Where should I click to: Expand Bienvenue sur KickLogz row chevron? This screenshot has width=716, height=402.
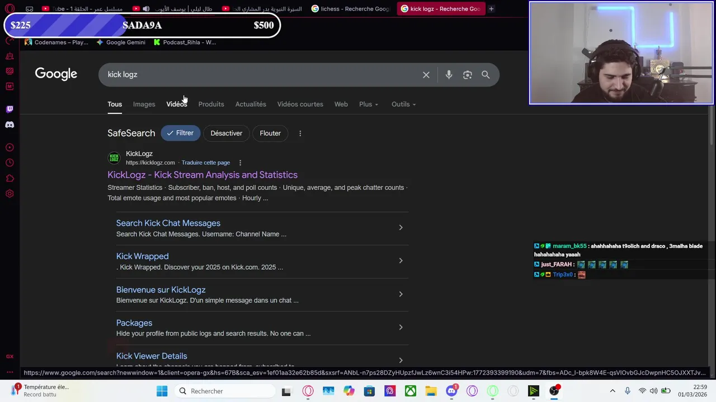pos(401,294)
